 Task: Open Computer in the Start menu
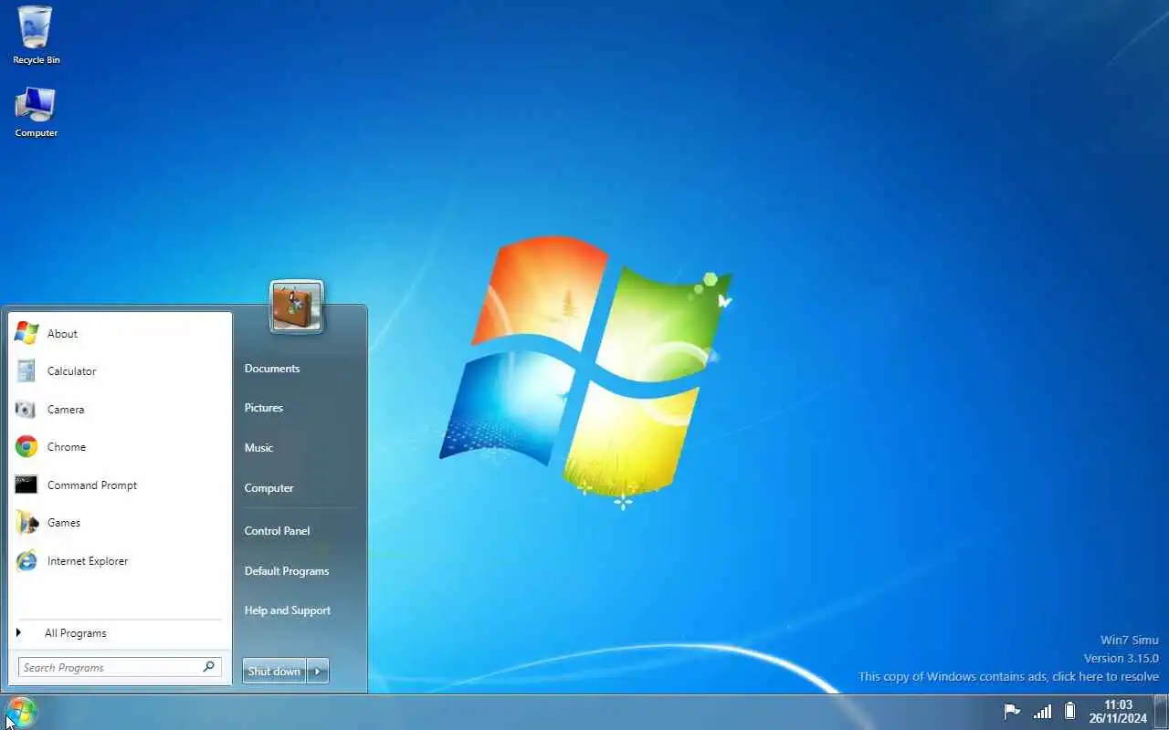[269, 488]
